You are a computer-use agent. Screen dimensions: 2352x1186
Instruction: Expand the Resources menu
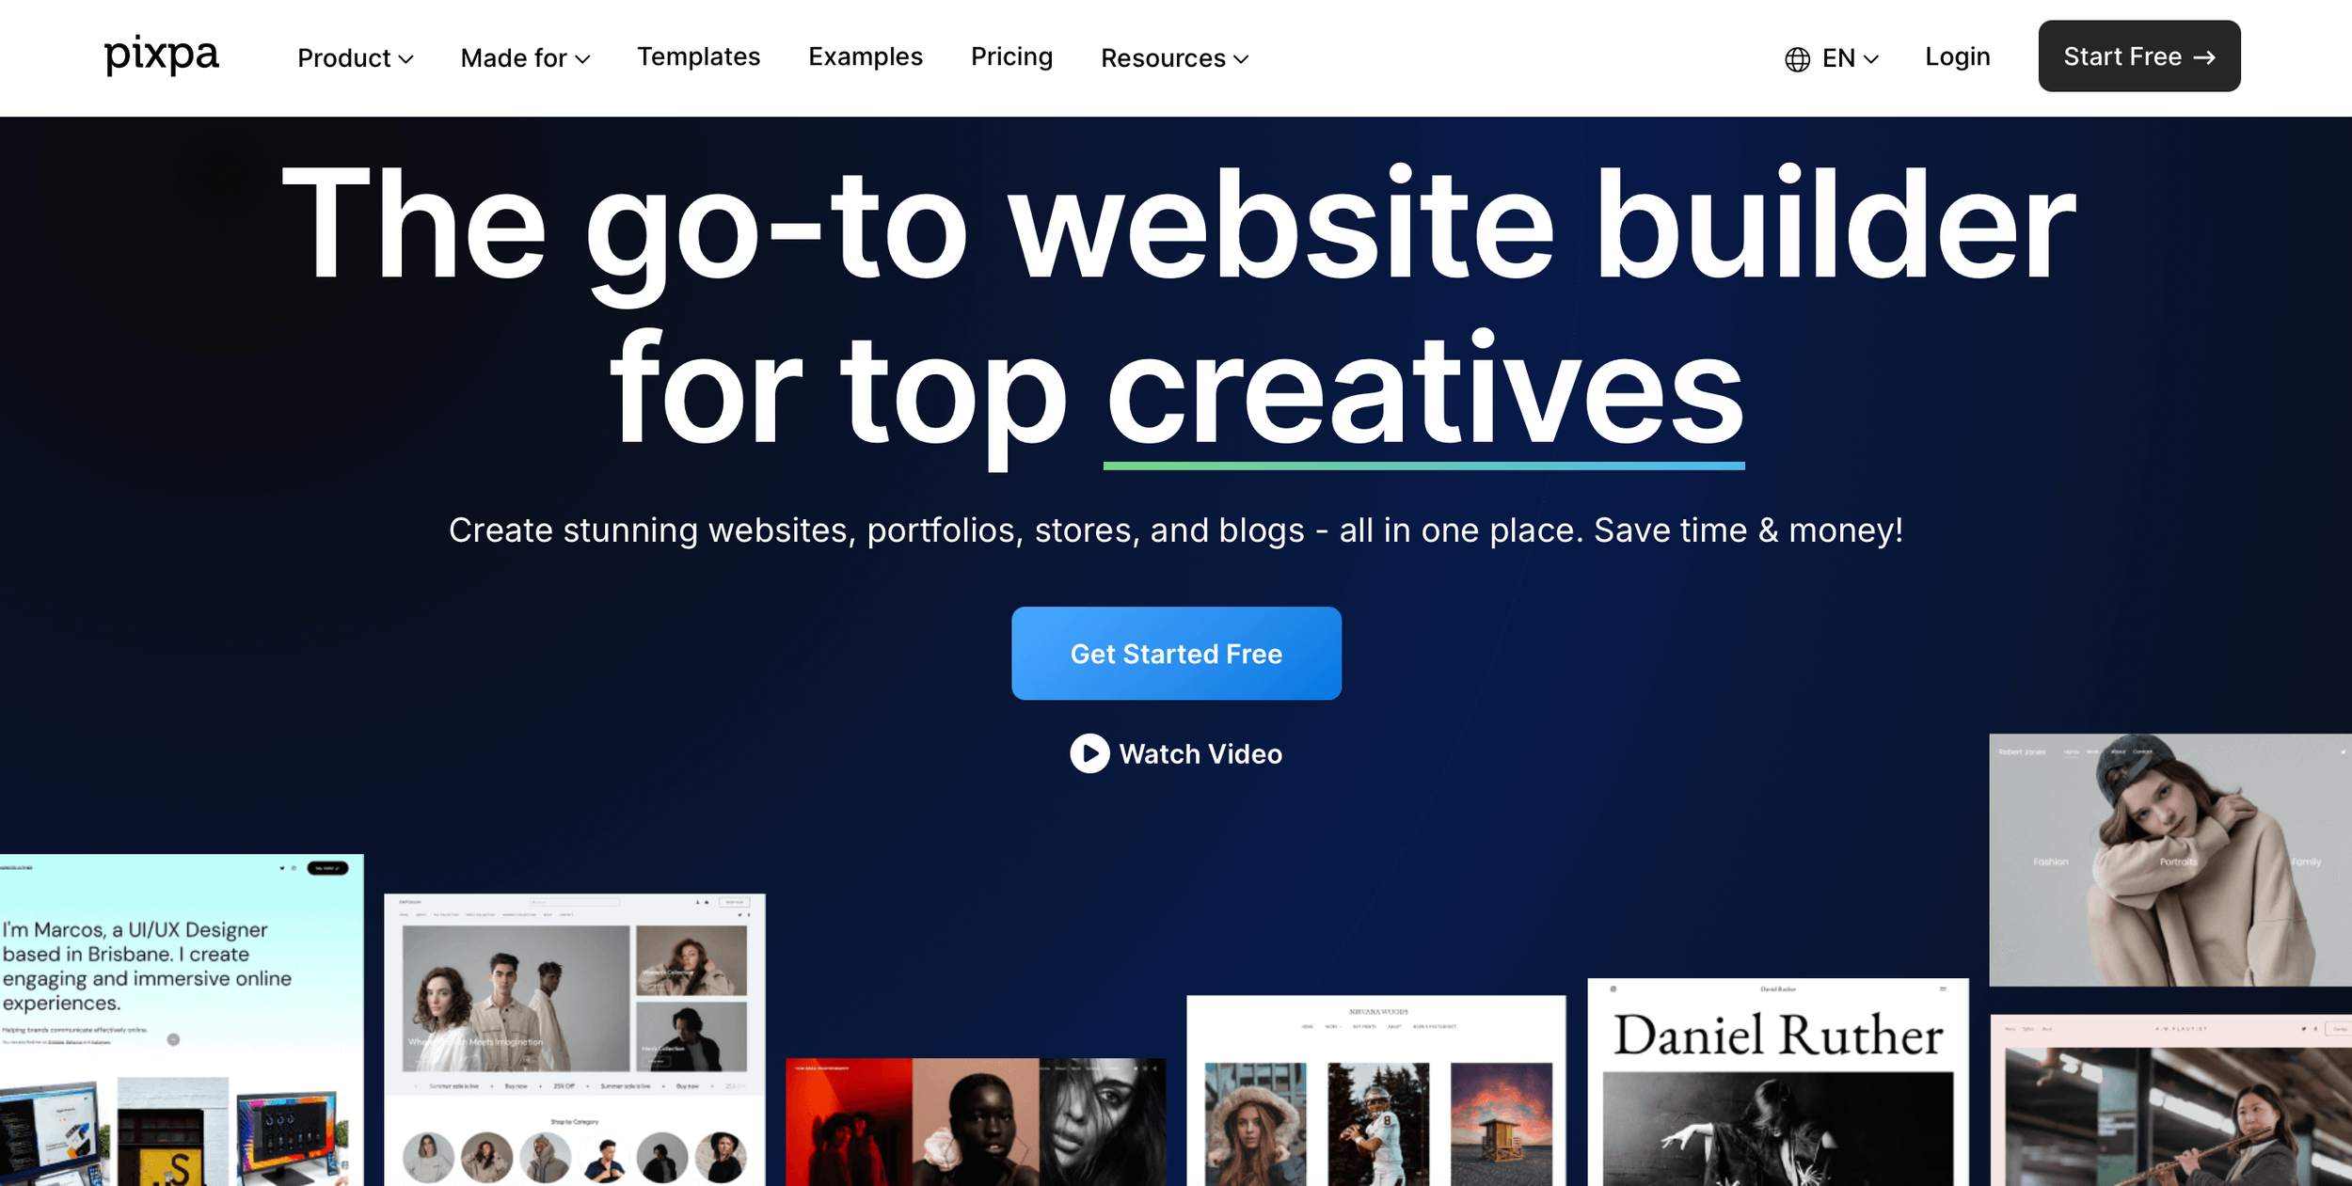(x=1174, y=58)
